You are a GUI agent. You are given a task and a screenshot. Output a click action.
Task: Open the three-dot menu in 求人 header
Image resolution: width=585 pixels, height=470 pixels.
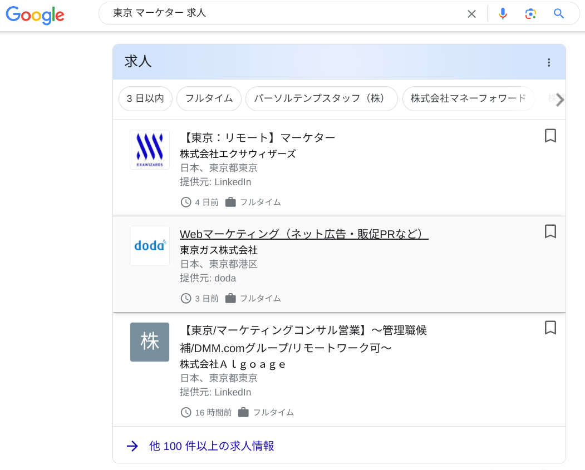549,62
